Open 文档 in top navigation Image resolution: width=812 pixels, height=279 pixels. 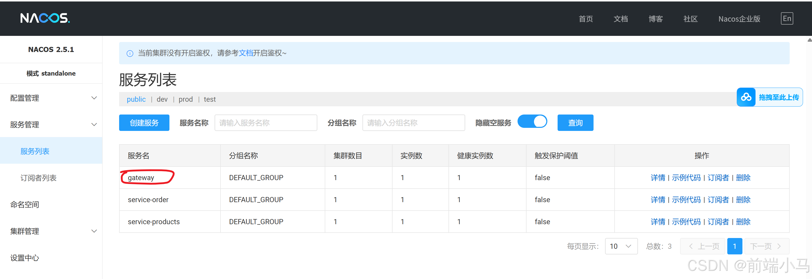[621, 19]
